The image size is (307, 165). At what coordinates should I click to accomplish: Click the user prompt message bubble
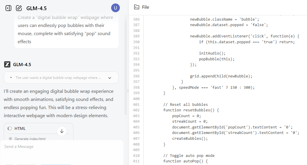(x=66, y=30)
